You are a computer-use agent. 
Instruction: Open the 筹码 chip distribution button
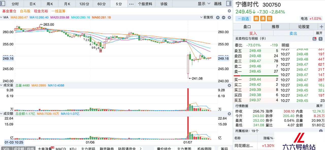(x=224, y=148)
